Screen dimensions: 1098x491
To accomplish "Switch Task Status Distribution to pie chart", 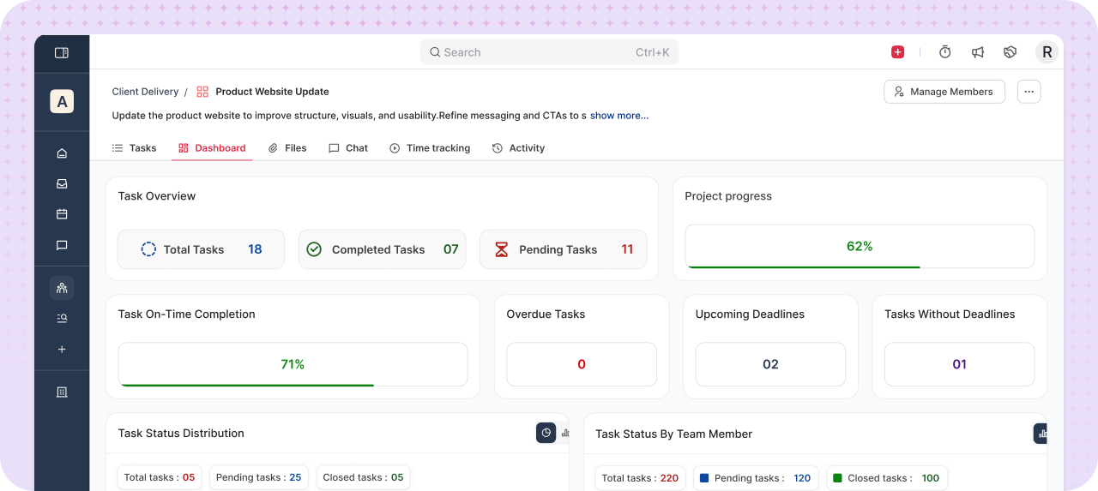I will click(546, 433).
